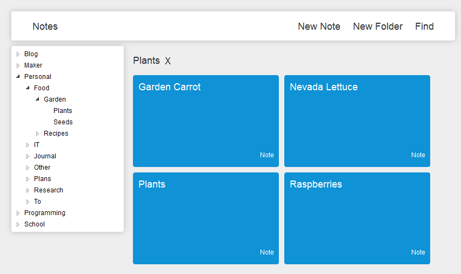Collapse the Garden folder arrow
Viewport: 461px width, 274px height.
tap(37, 99)
